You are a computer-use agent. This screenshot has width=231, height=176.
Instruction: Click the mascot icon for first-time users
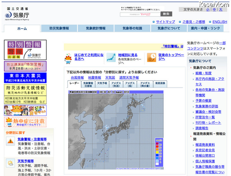click(x=68, y=57)
